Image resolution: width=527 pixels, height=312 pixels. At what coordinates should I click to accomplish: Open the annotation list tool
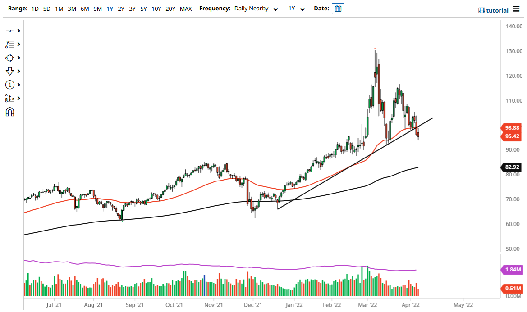tap(9, 44)
